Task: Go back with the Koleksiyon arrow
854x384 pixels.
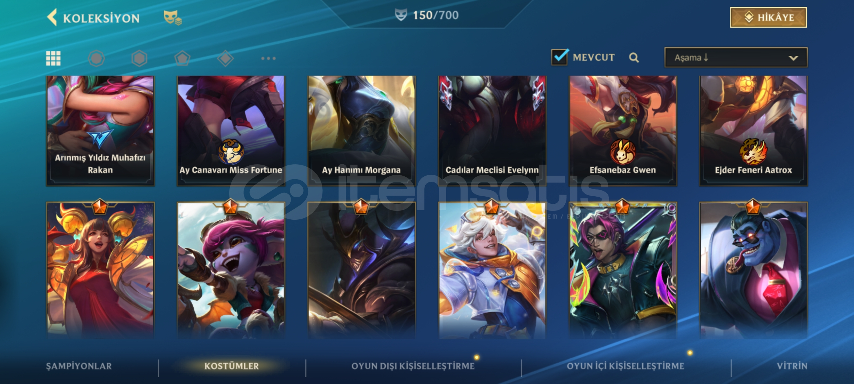Action: click(52, 18)
